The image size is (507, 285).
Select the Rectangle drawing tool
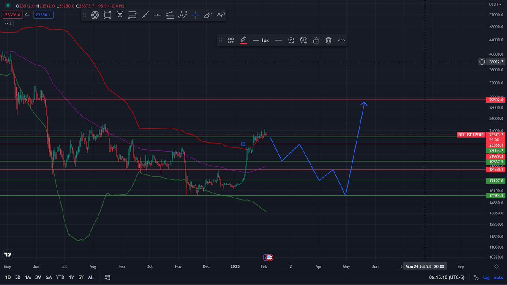point(107,15)
